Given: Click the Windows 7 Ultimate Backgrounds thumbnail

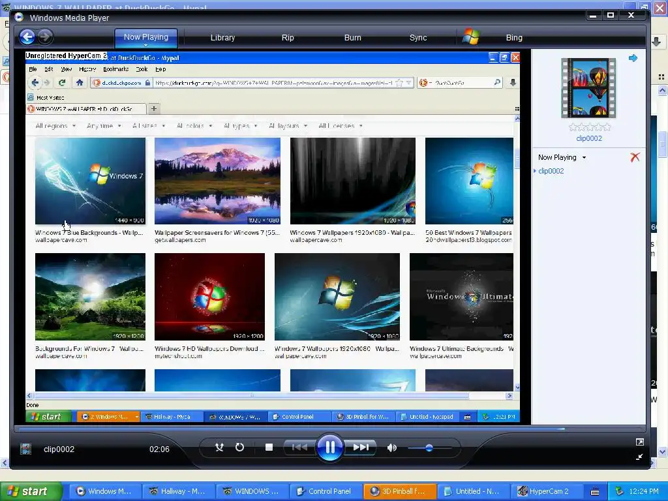Looking at the screenshot, I should pos(461,297).
